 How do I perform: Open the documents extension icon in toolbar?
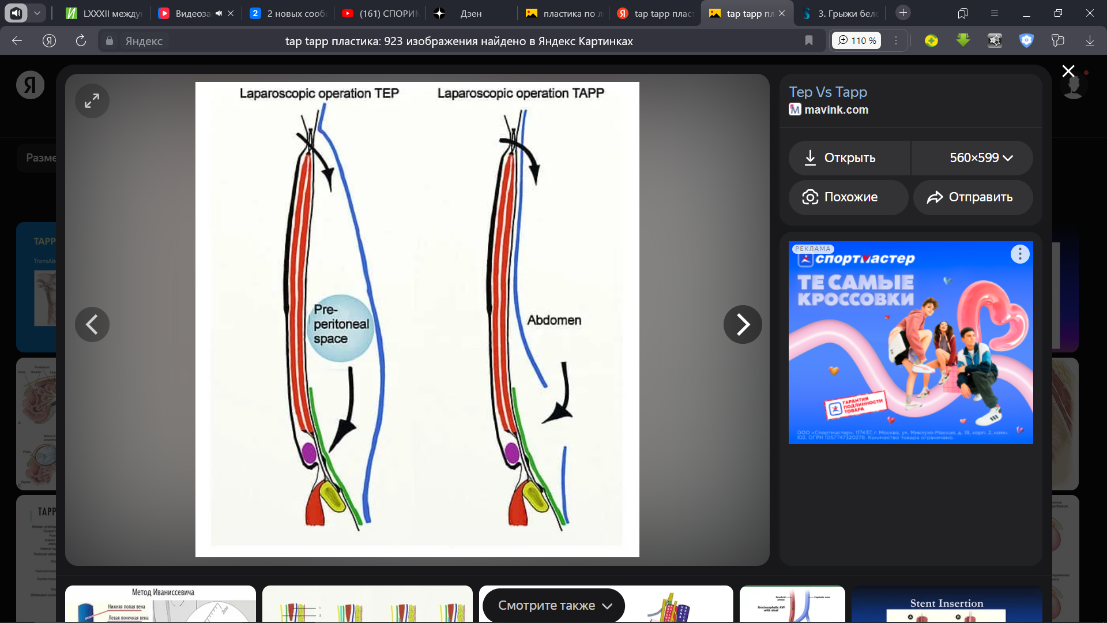click(1057, 40)
